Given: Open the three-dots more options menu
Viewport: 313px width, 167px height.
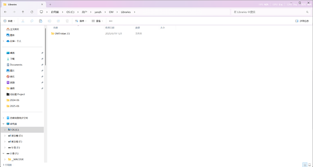Looking at the screenshot, I should [x=111, y=21].
